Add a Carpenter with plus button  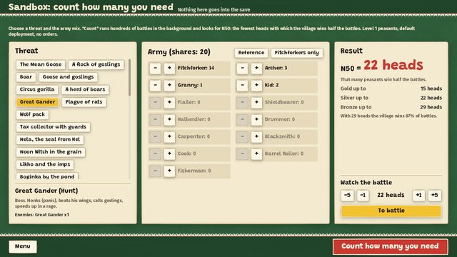169,136
